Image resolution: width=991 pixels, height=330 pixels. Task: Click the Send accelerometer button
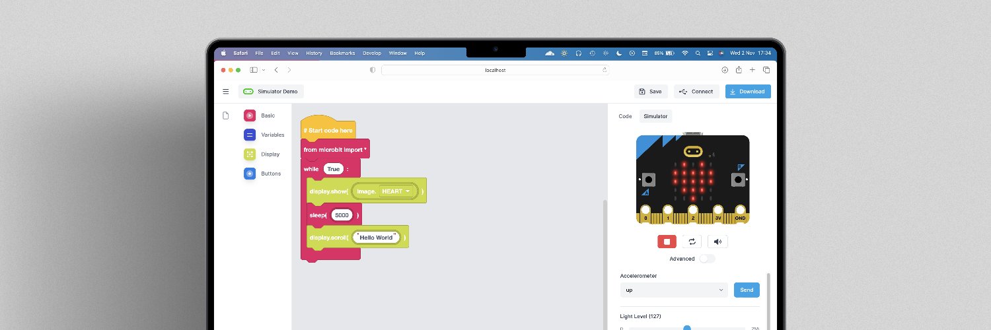pyautogui.click(x=747, y=290)
